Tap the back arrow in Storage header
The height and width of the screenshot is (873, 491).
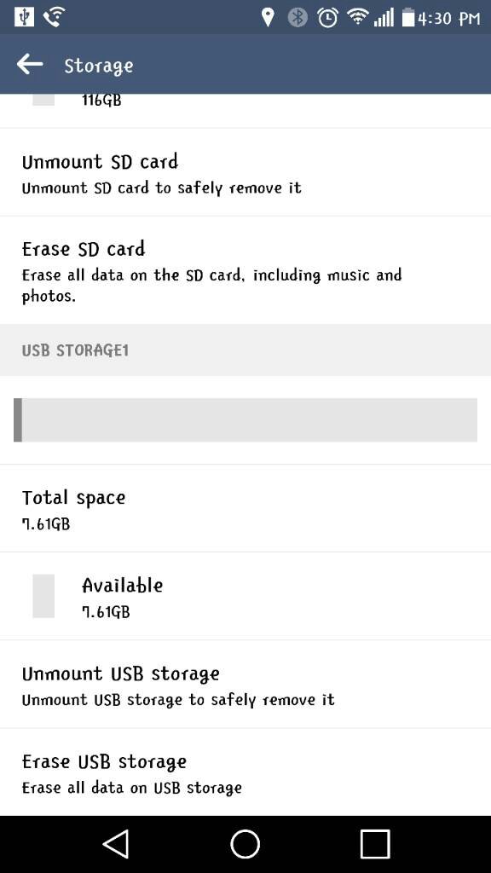point(30,65)
